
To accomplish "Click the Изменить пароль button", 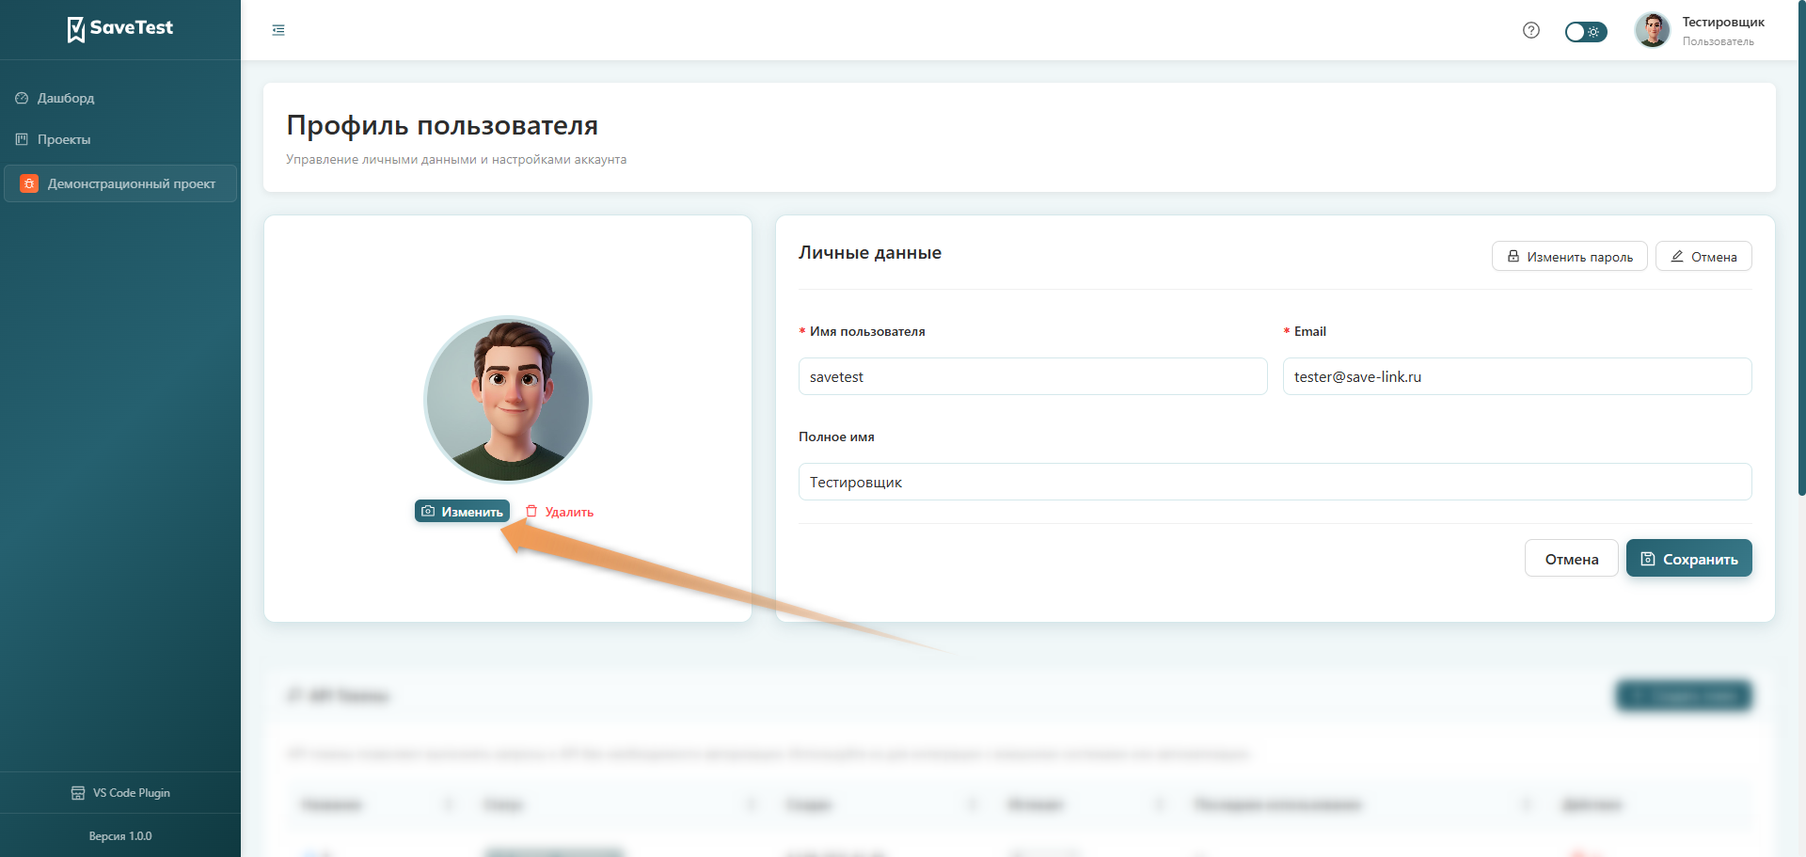I will coord(1569,257).
